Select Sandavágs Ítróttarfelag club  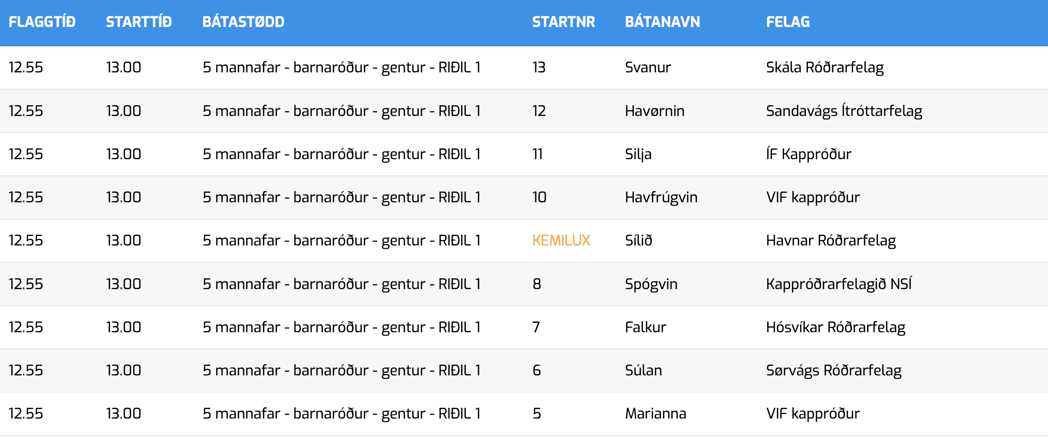pyautogui.click(x=844, y=111)
